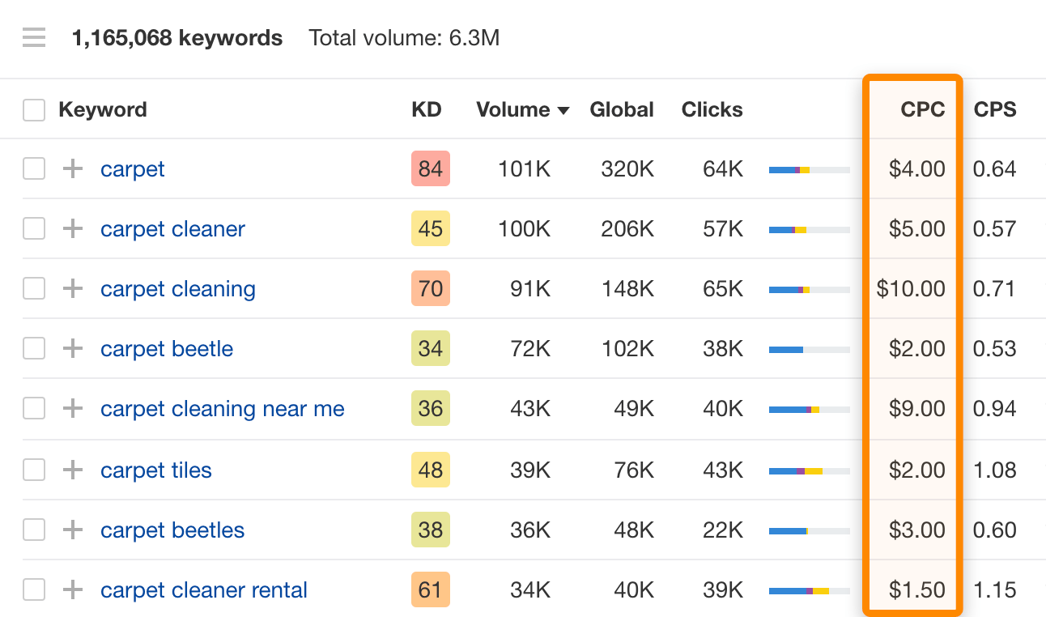The image size is (1046, 617).
Task: Click plus icon beside carpet cleaner
Action: (73, 229)
